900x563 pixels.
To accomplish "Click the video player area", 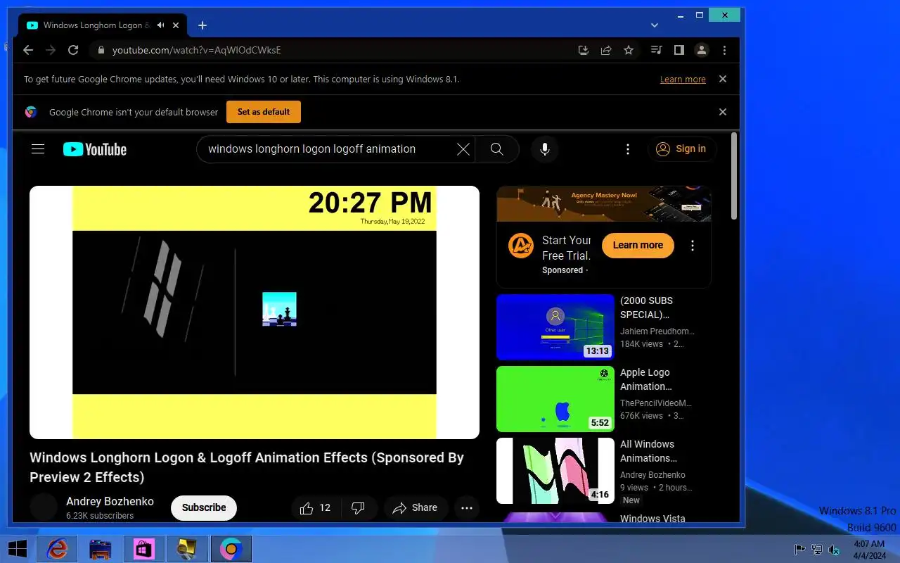I will tap(255, 312).
